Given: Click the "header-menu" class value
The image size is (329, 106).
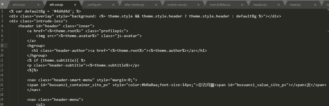Looking at the screenshot, I should [67, 99].
